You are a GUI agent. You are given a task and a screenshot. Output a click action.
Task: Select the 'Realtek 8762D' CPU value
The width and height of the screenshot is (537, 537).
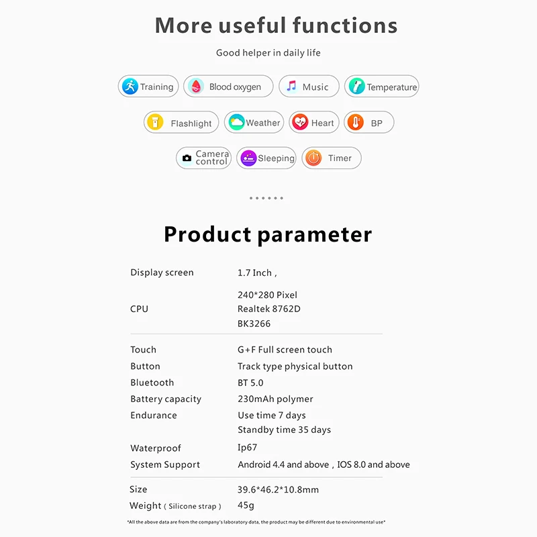[269, 309]
